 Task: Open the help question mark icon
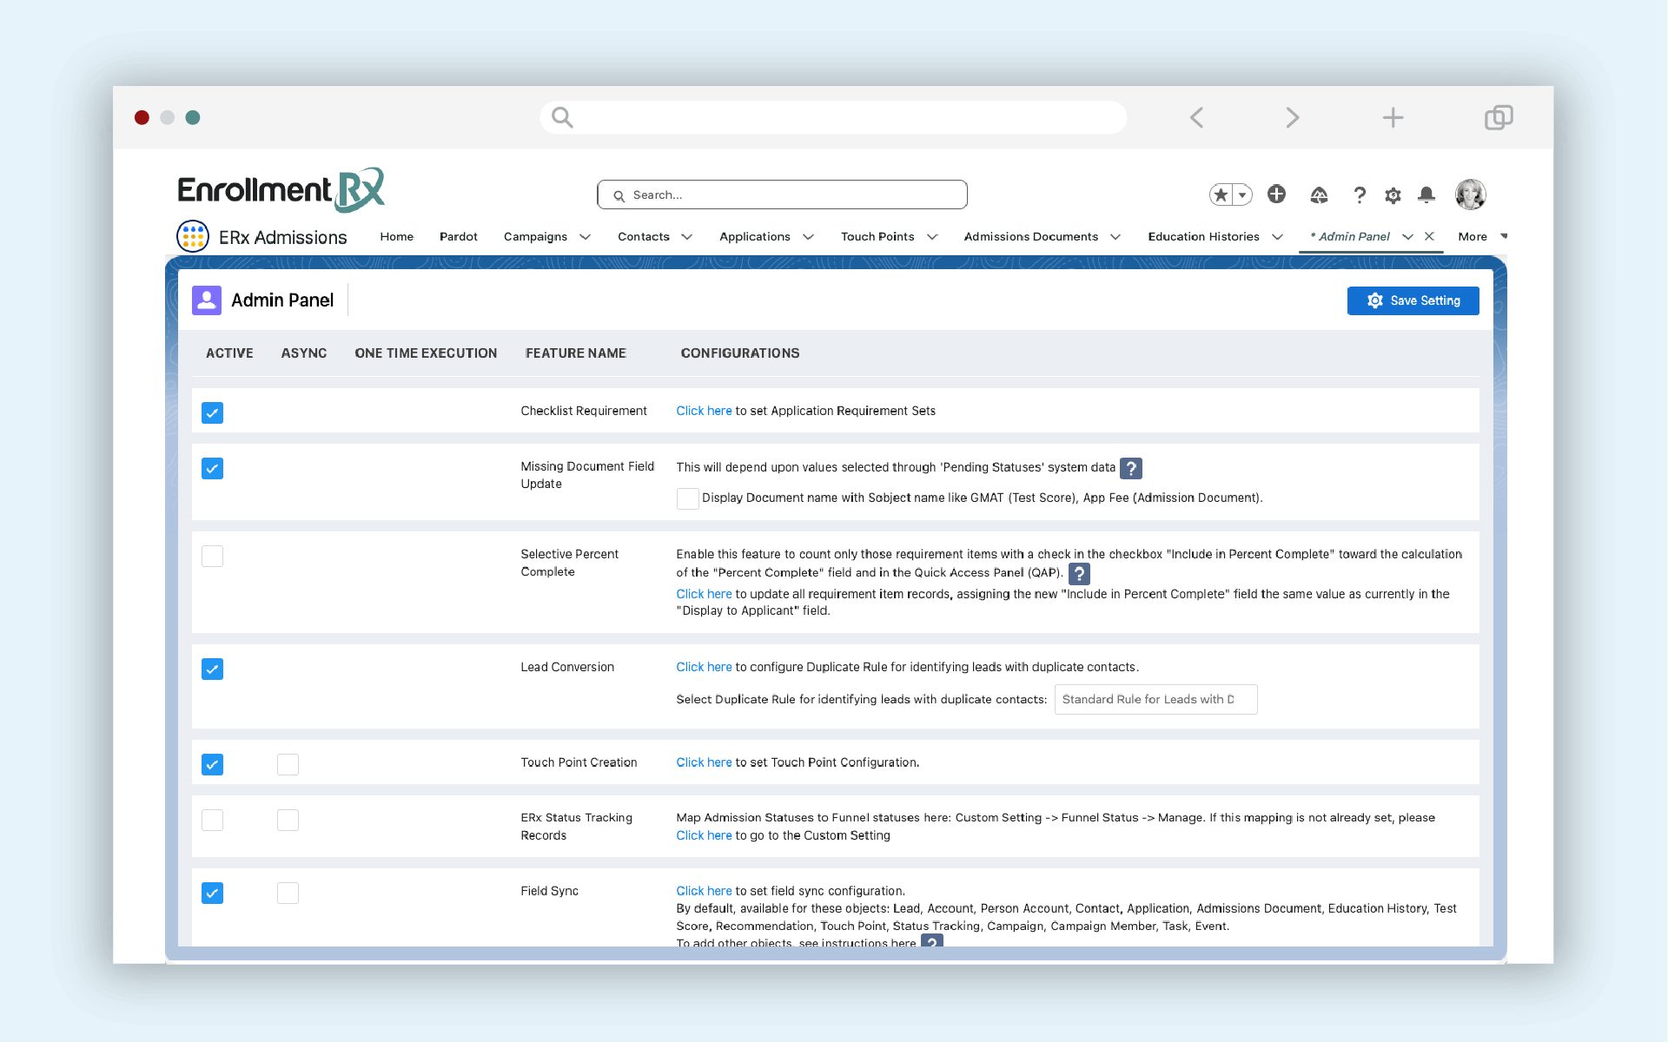[1360, 195]
